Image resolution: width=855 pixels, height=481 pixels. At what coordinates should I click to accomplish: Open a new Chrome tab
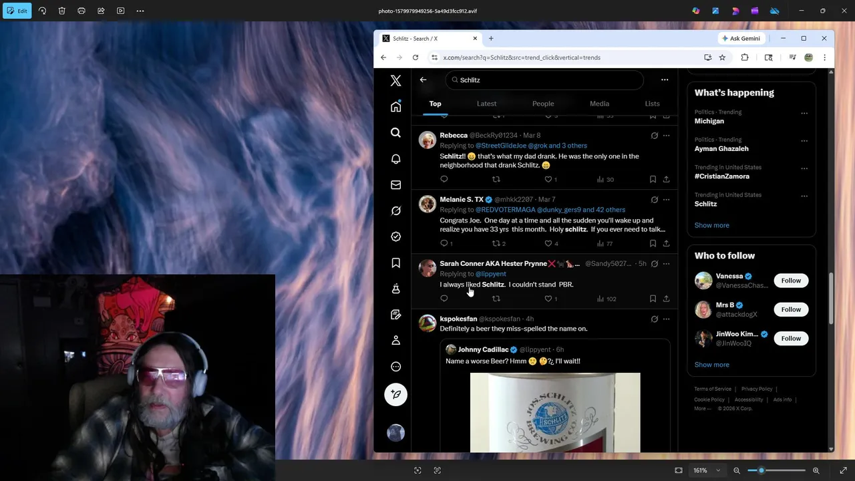pyautogui.click(x=491, y=38)
